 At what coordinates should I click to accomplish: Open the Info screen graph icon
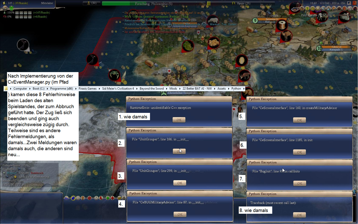(x=350, y=9)
